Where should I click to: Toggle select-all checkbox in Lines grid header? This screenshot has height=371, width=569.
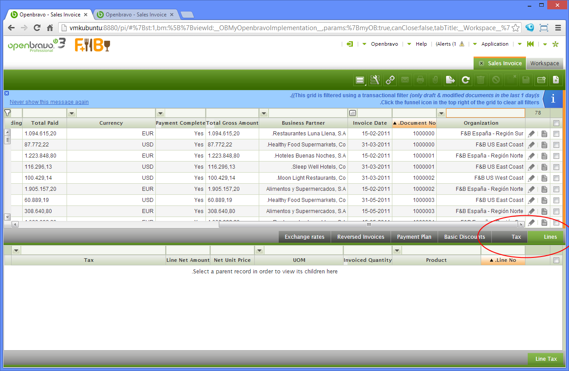[556, 260]
